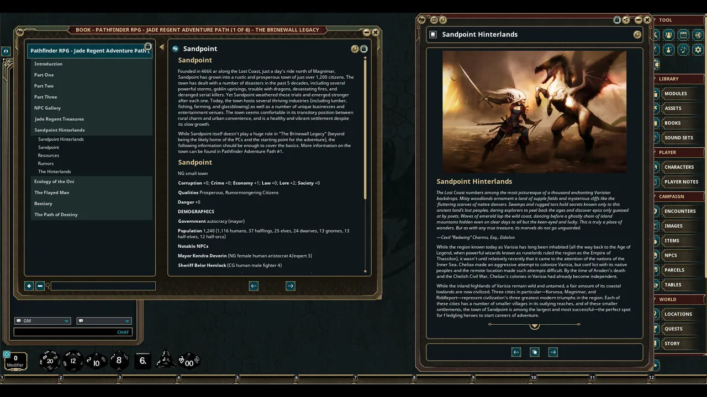The width and height of the screenshot is (707, 397).
Task: Click the book icon atop Sandpoint Hinterlands window
Action: tap(434, 20)
